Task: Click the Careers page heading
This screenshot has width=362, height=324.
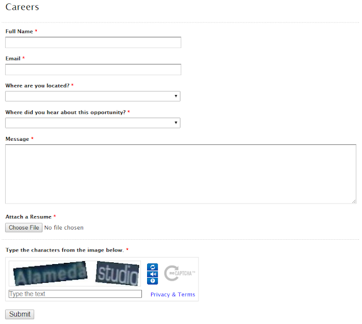Action: [x=22, y=7]
